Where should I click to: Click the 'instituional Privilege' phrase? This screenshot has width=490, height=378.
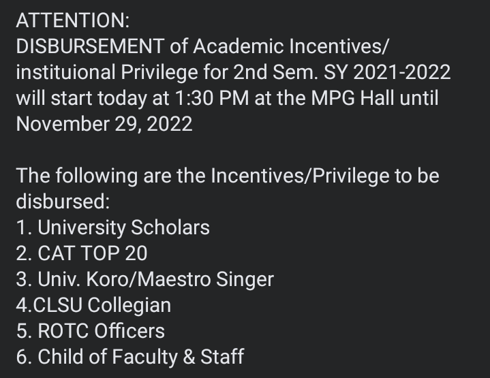[x=107, y=72]
